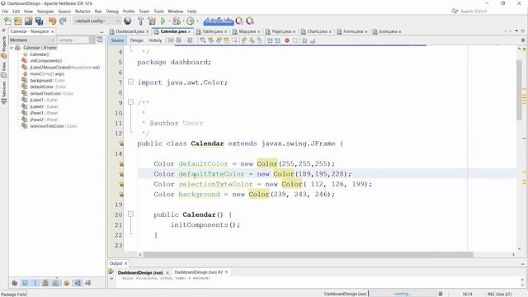This screenshot has width=528, height=297.
Task: Click the hint lightbulb on the class line
Action: point(121,144)
